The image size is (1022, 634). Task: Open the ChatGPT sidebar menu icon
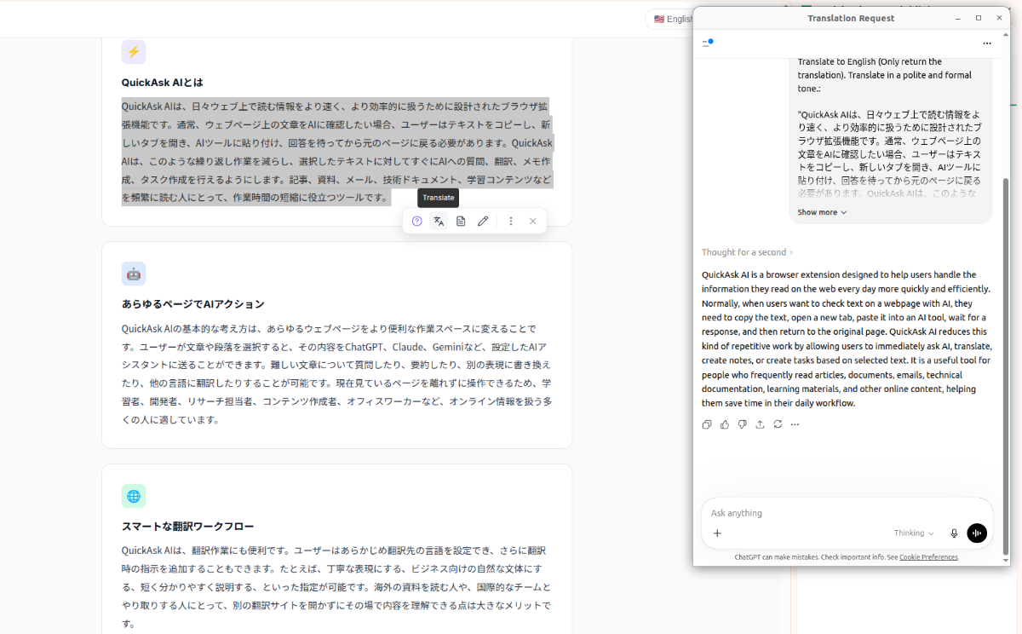click(707, 43)
